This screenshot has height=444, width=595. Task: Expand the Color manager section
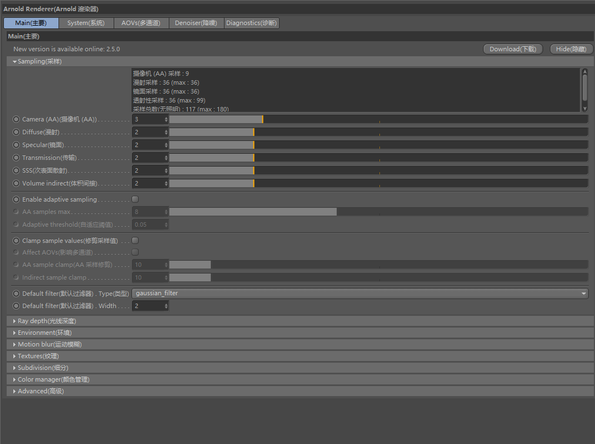pyautogui.click(x=300, y=379)
